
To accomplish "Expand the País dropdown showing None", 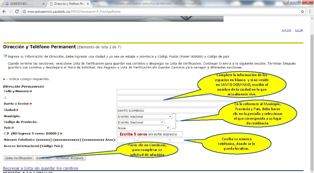I will pos(144,128).
